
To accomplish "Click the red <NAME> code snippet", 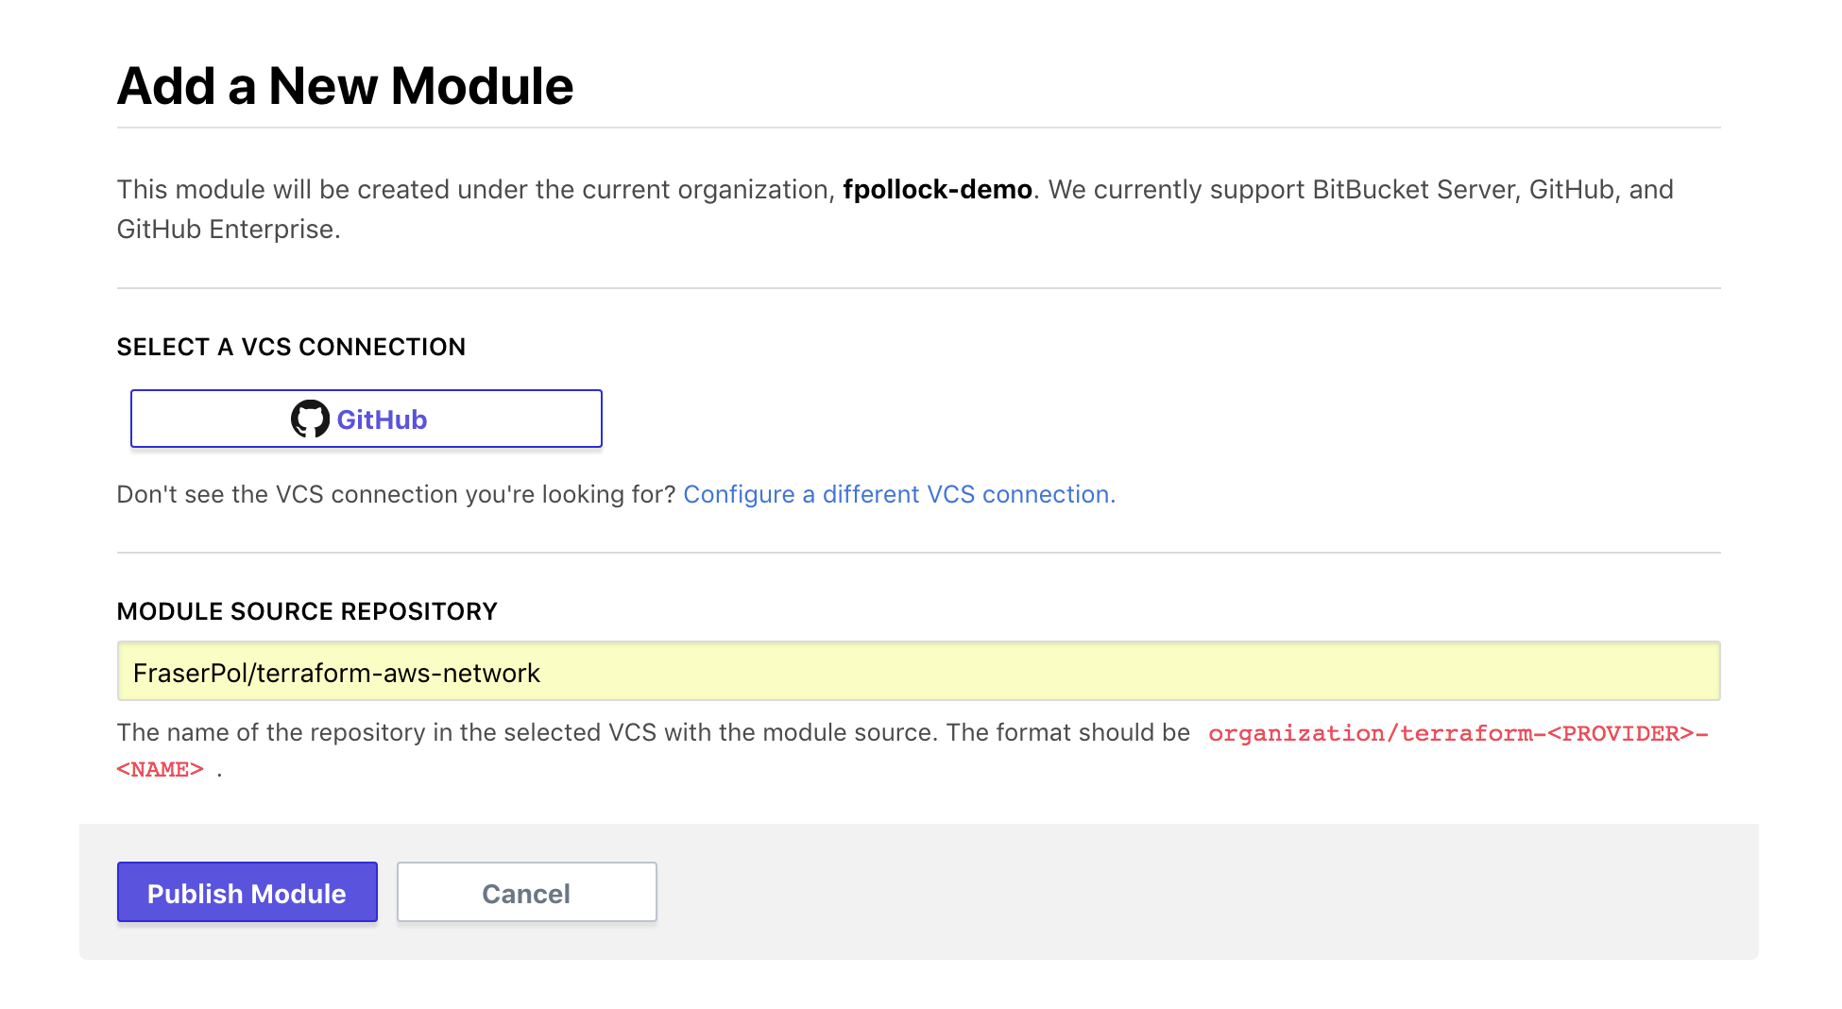I will 160,769.
